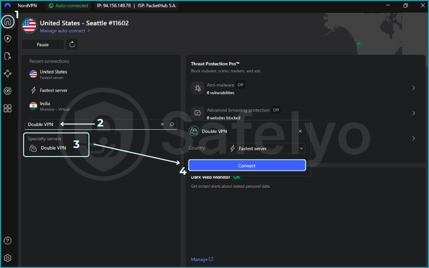Expand Advanced browsing protection row chevron

point(413,113)
